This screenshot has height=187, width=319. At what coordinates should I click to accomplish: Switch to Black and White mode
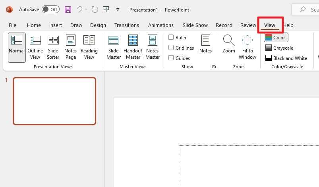point(286,58)
